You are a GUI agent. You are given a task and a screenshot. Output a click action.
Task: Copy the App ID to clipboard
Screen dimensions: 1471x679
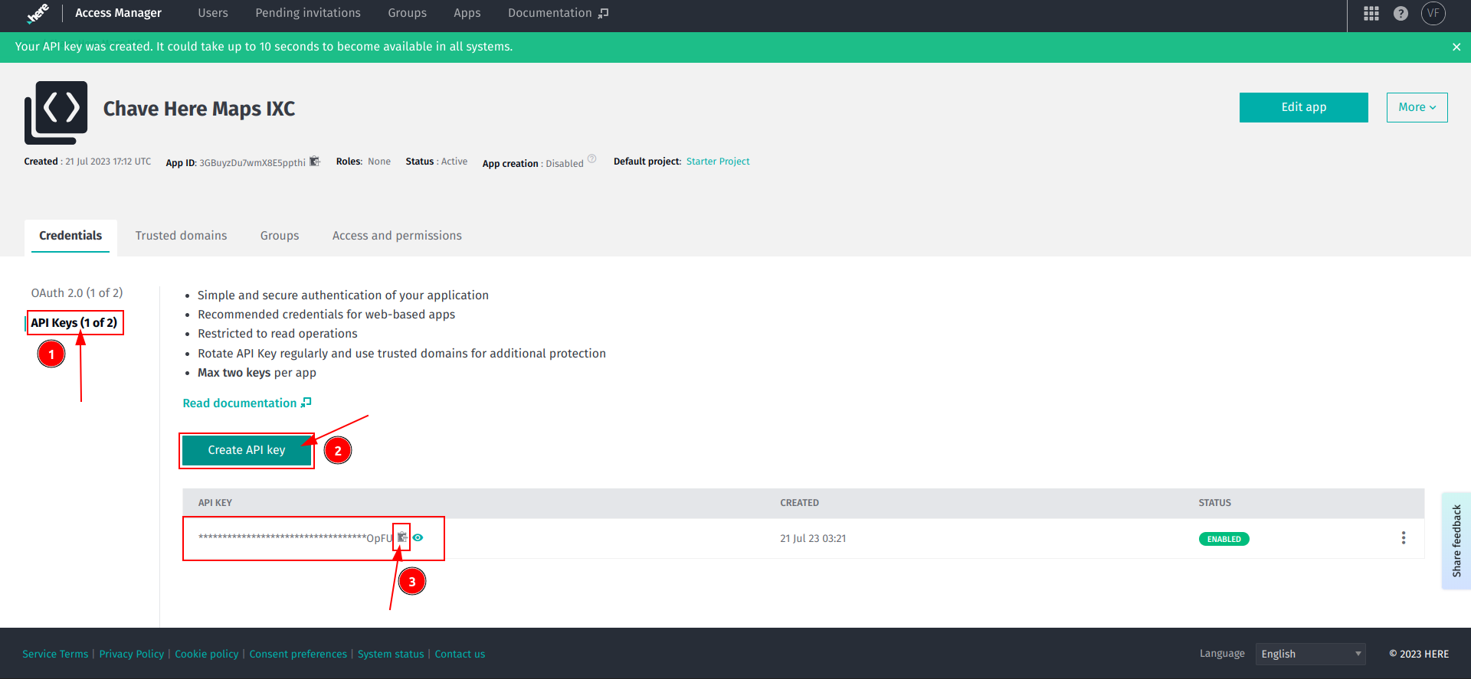point(314,161)
